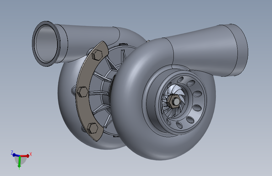Screen dimensions: 272x176
Task: Click the red X axis of the triad
Action: 25,156
